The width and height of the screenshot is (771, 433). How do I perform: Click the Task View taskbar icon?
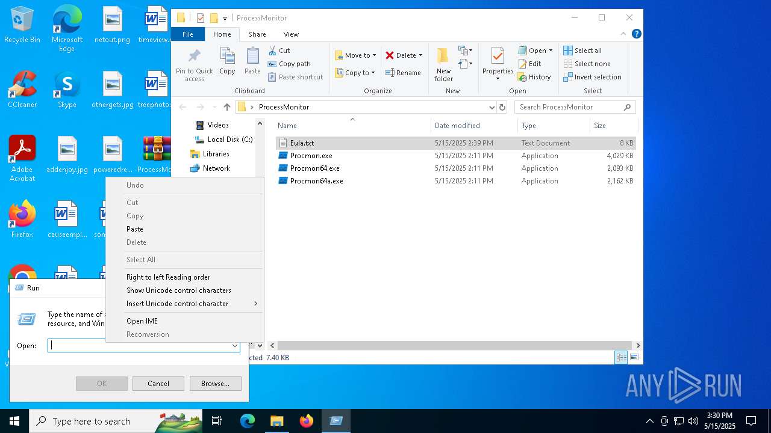[217, 421]
